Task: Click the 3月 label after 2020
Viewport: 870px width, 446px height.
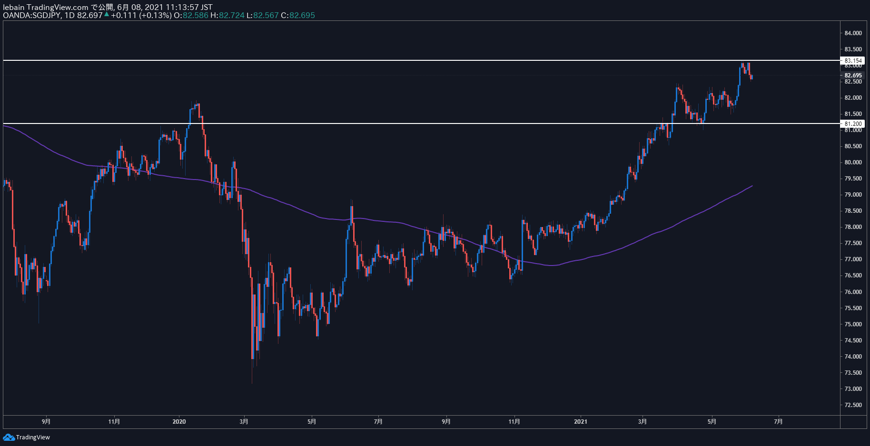Action: pos(244,421)
